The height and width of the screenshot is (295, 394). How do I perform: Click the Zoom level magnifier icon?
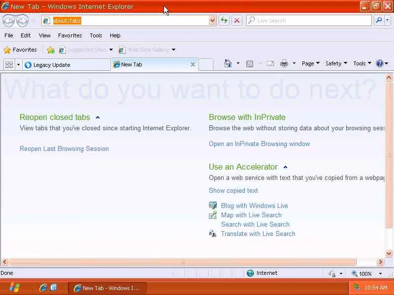[x=354, y=273]
